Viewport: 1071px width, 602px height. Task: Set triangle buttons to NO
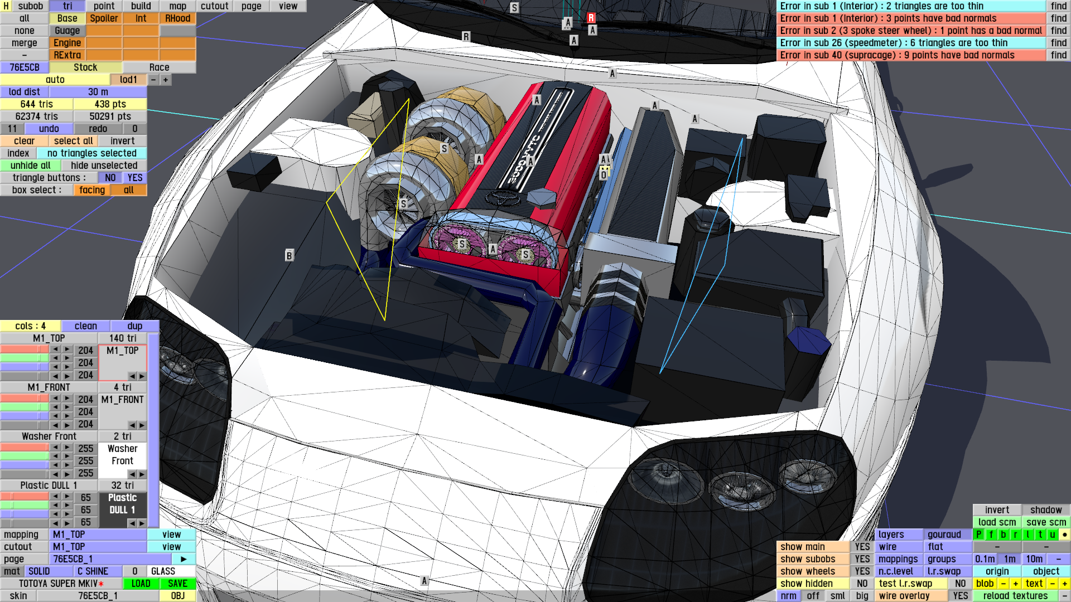[x=110, y=177]
